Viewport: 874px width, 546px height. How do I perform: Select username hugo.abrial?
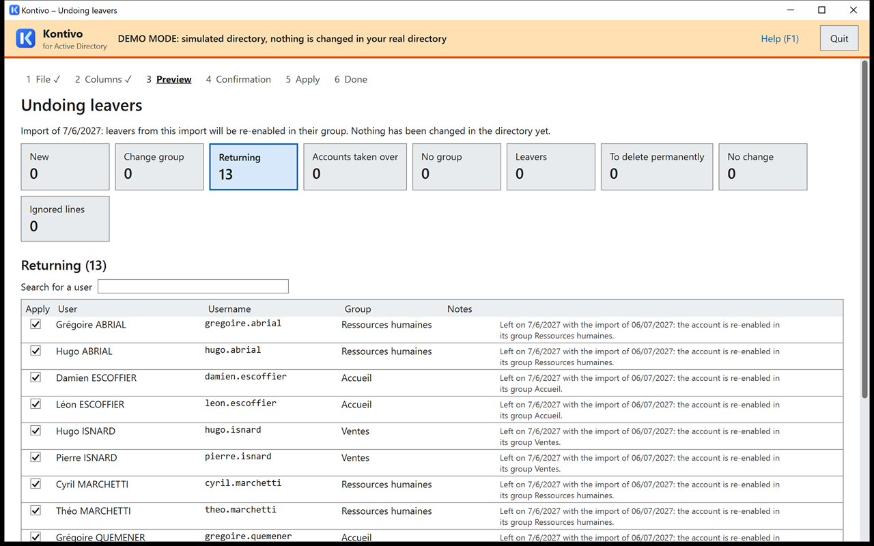pos(233,350)
